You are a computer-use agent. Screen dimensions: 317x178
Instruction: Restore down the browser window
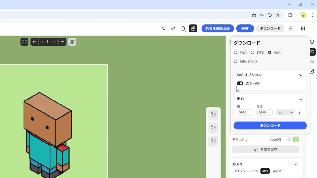tap(301, 4)
